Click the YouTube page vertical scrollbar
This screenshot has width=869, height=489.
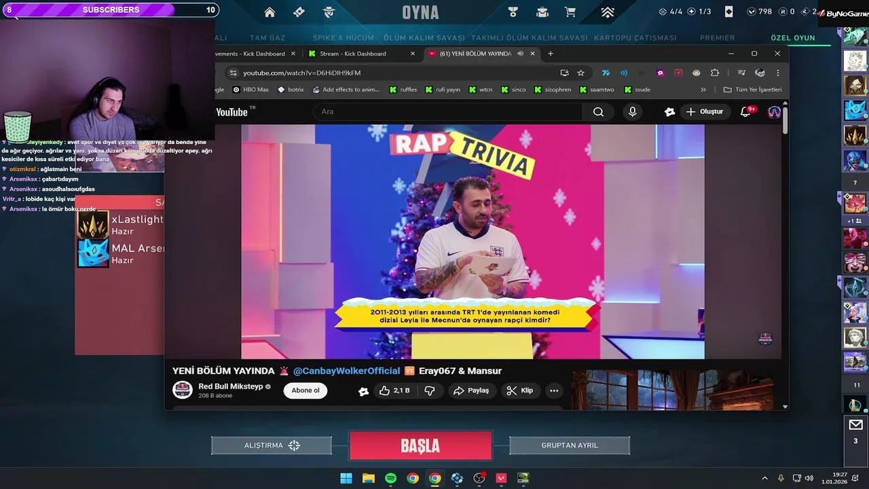click(785, 121)
